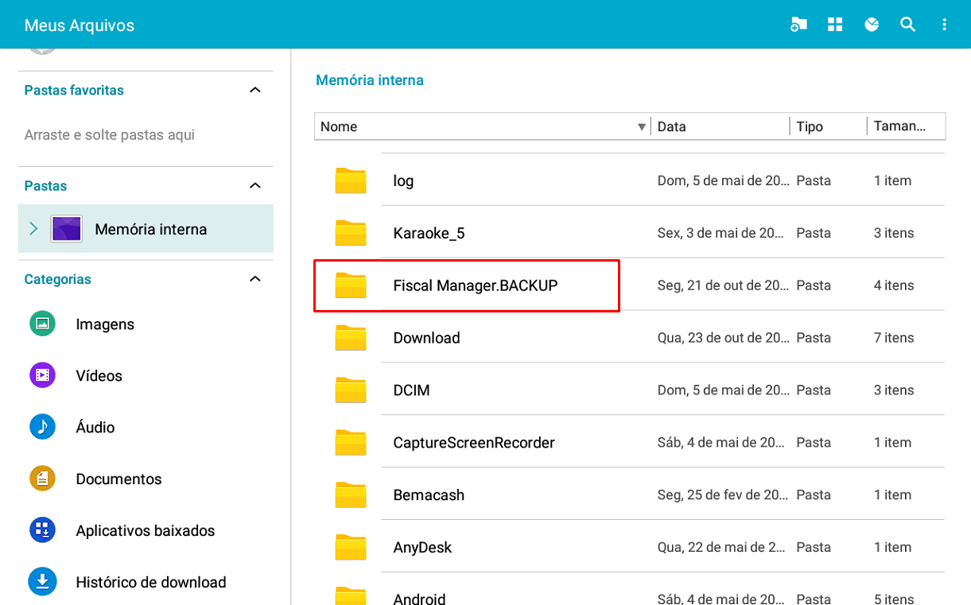Open the CaptureScreenRecorder folder name
Image resolution: width=971 pixels, height=605 pixels.
[474, 443]
